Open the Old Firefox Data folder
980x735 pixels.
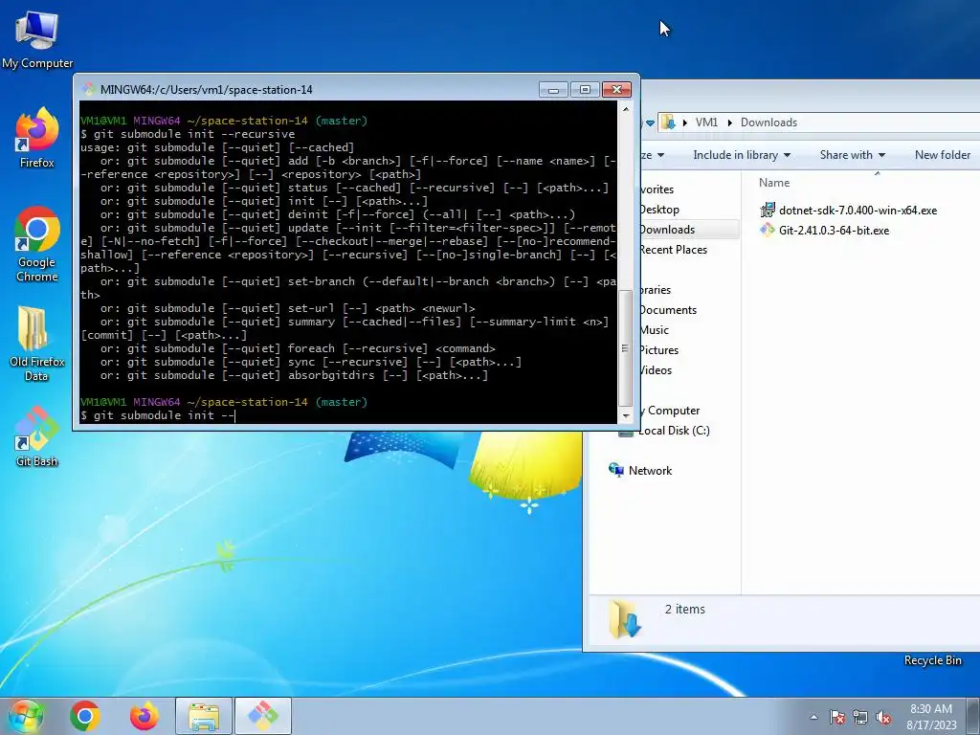coord(37,344)
